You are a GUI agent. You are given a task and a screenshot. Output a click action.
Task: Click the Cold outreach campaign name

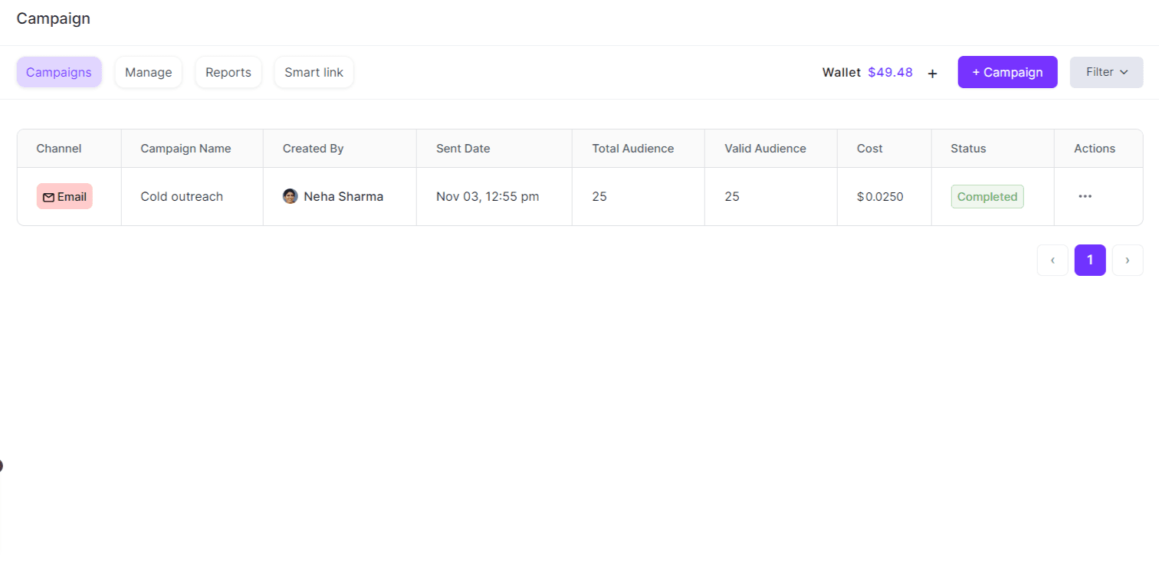181,196
